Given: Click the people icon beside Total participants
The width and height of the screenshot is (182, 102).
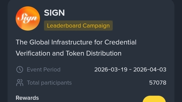Looking at the screenshot, I should (19, 83).
